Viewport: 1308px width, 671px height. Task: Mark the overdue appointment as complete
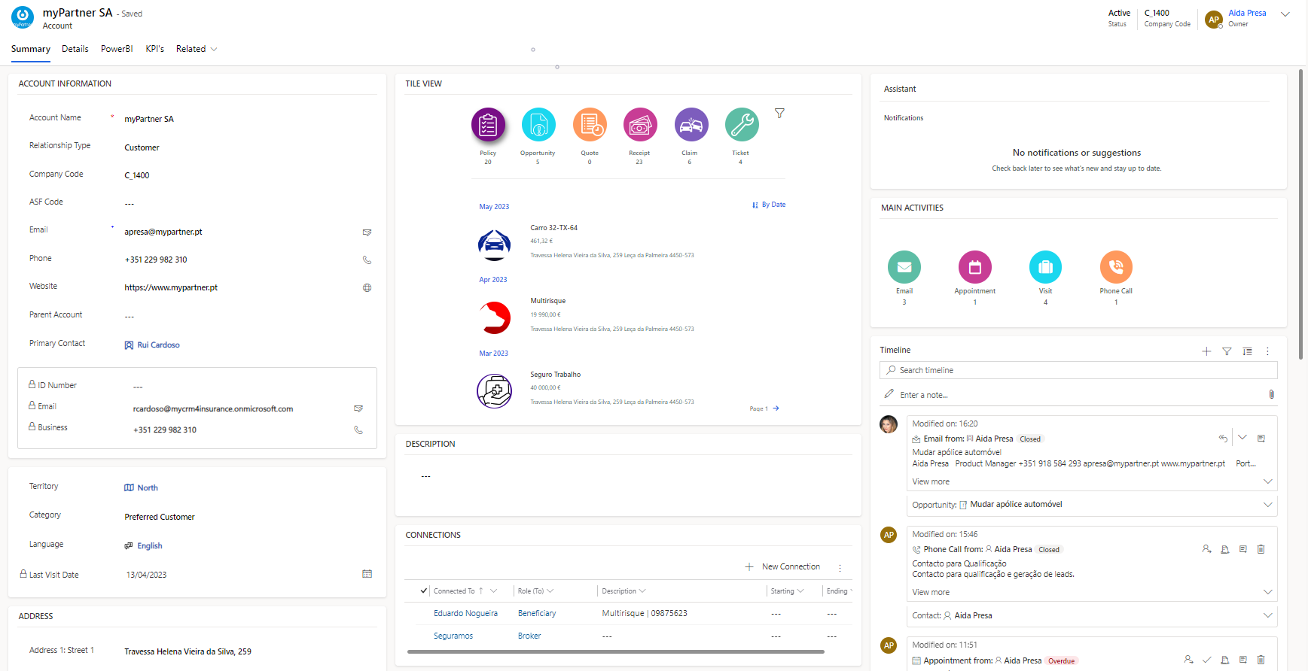pyautogui.click(x=1206, y=660)
